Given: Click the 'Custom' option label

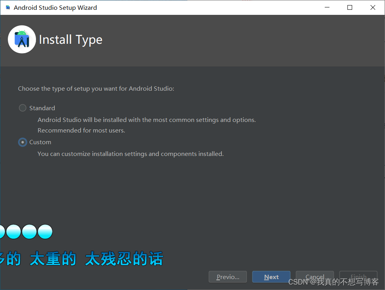Looking at the screenshot, I should [40, 142].
